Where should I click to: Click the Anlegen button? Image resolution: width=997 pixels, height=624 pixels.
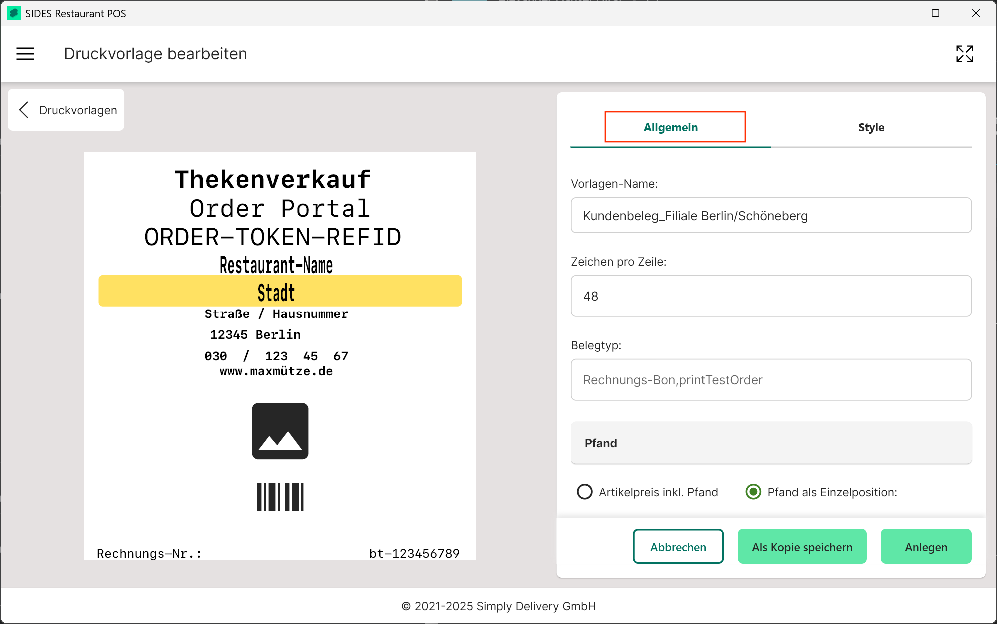[x=926, y=547]
